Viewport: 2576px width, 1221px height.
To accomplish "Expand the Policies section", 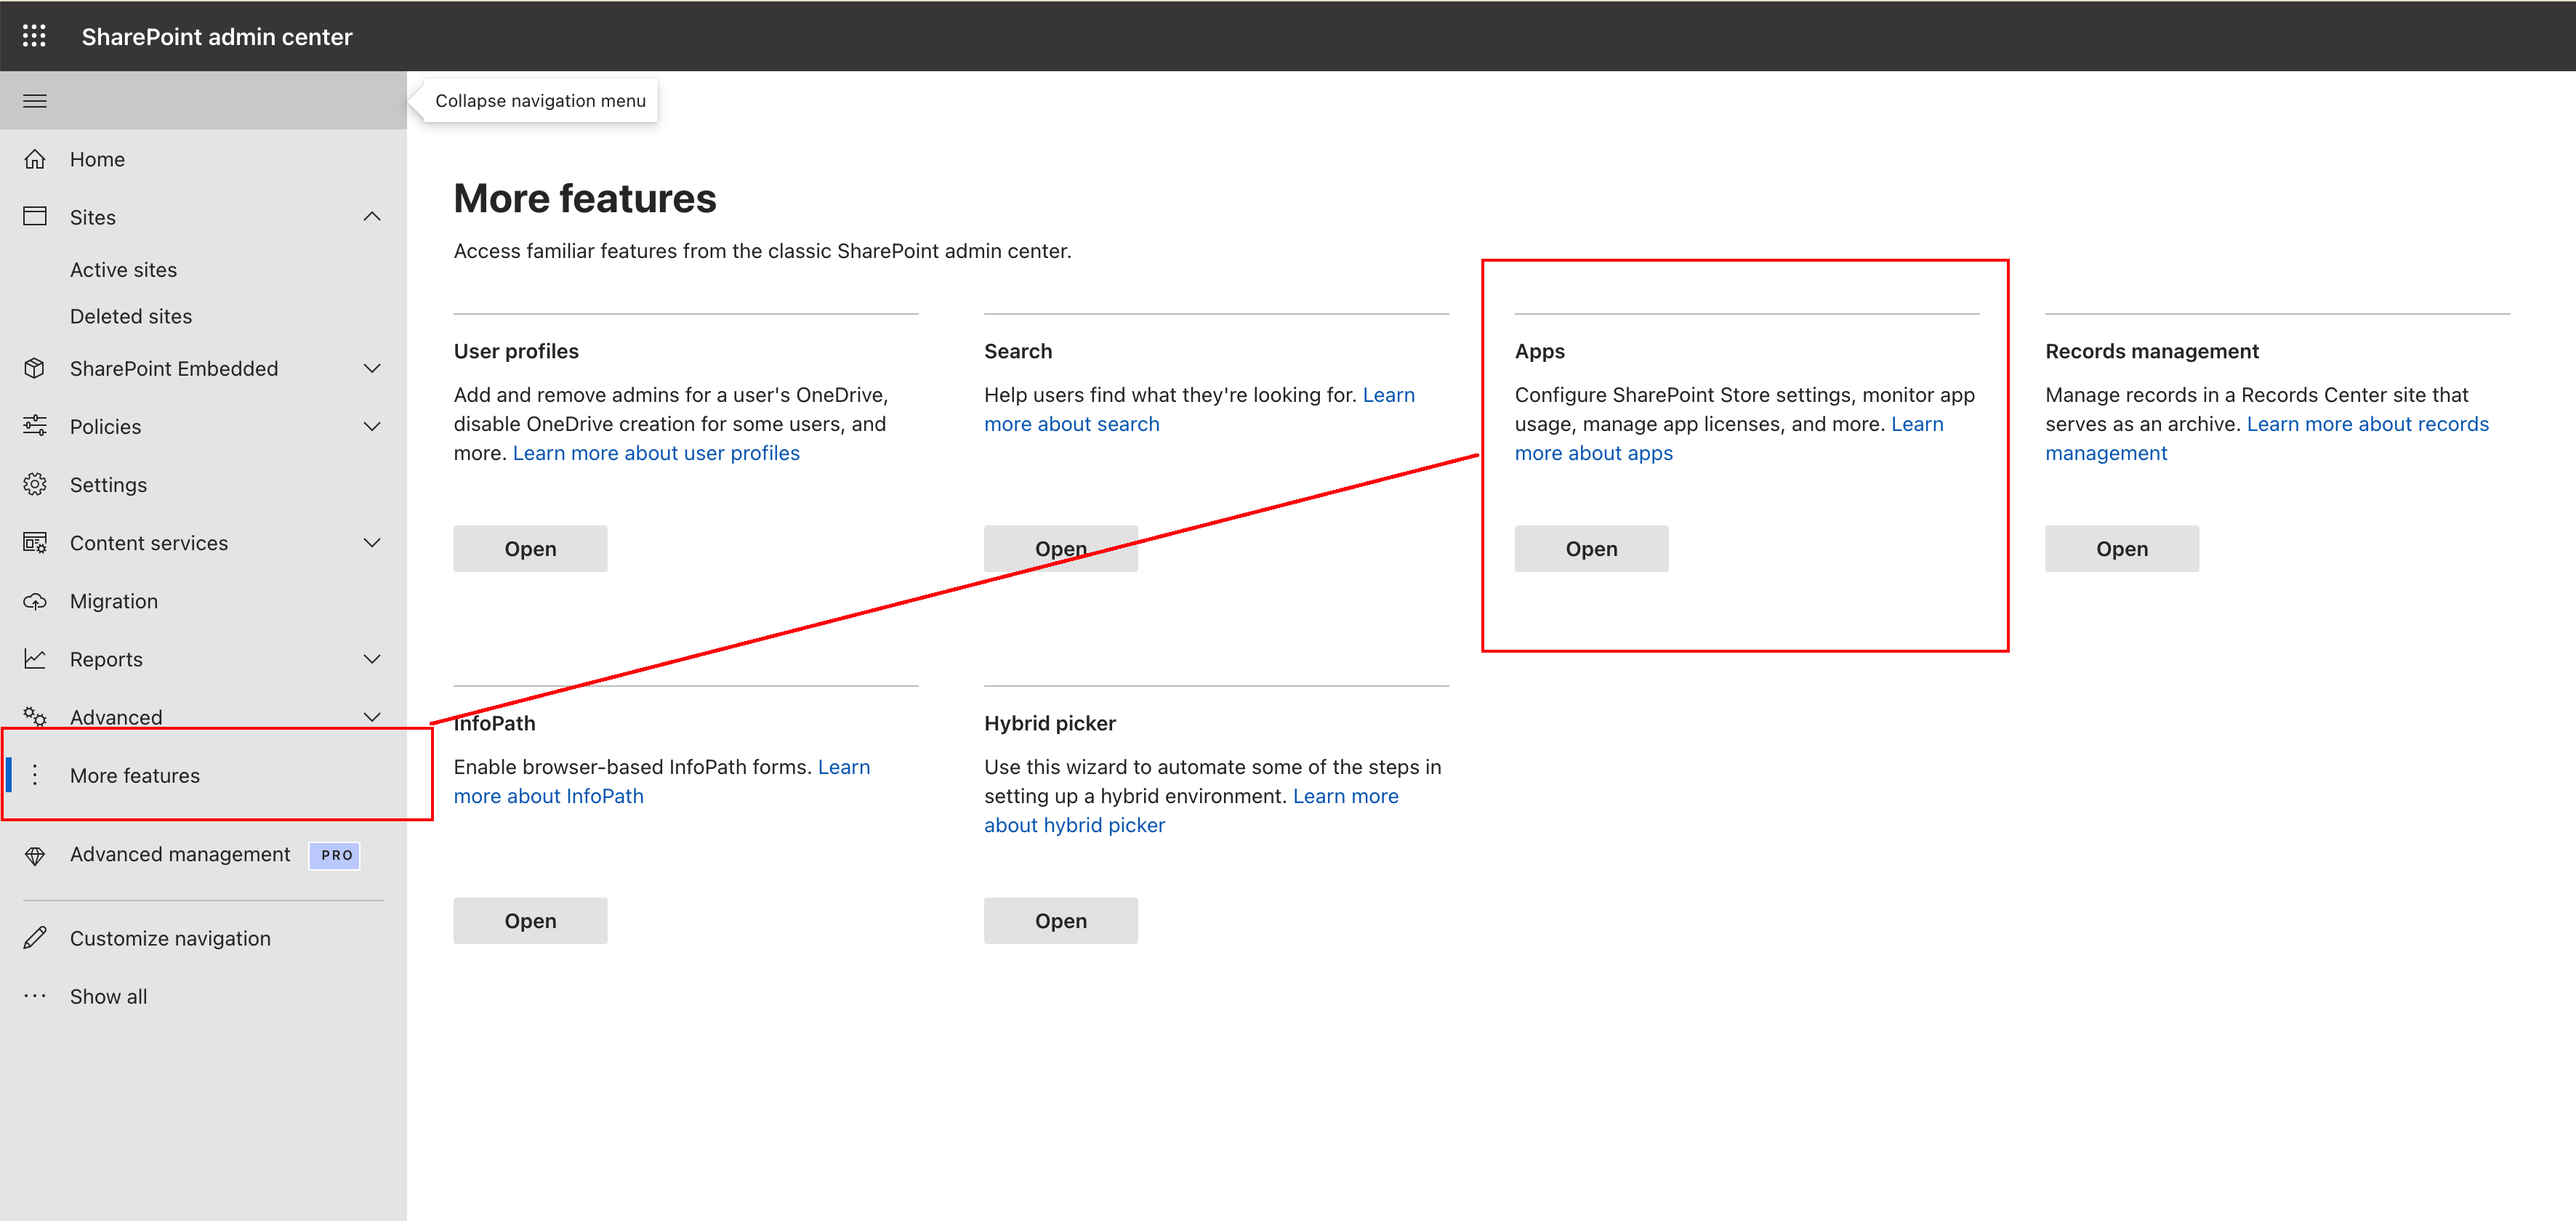I will click(372, 426).
